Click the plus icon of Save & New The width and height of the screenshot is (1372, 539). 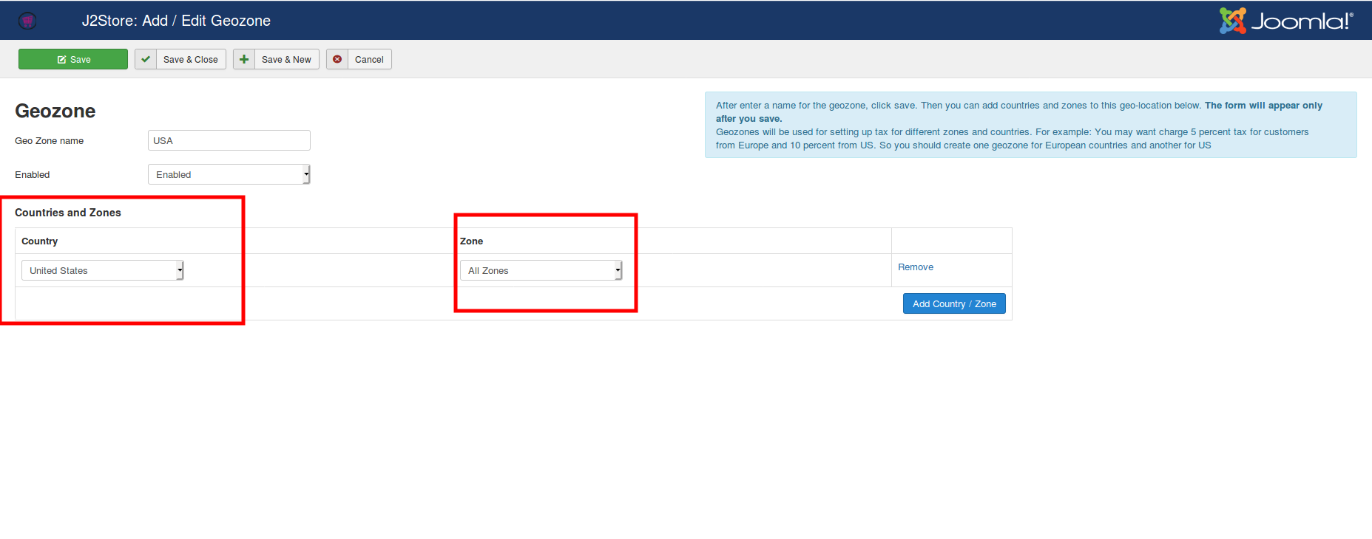[x=244, y=59]
